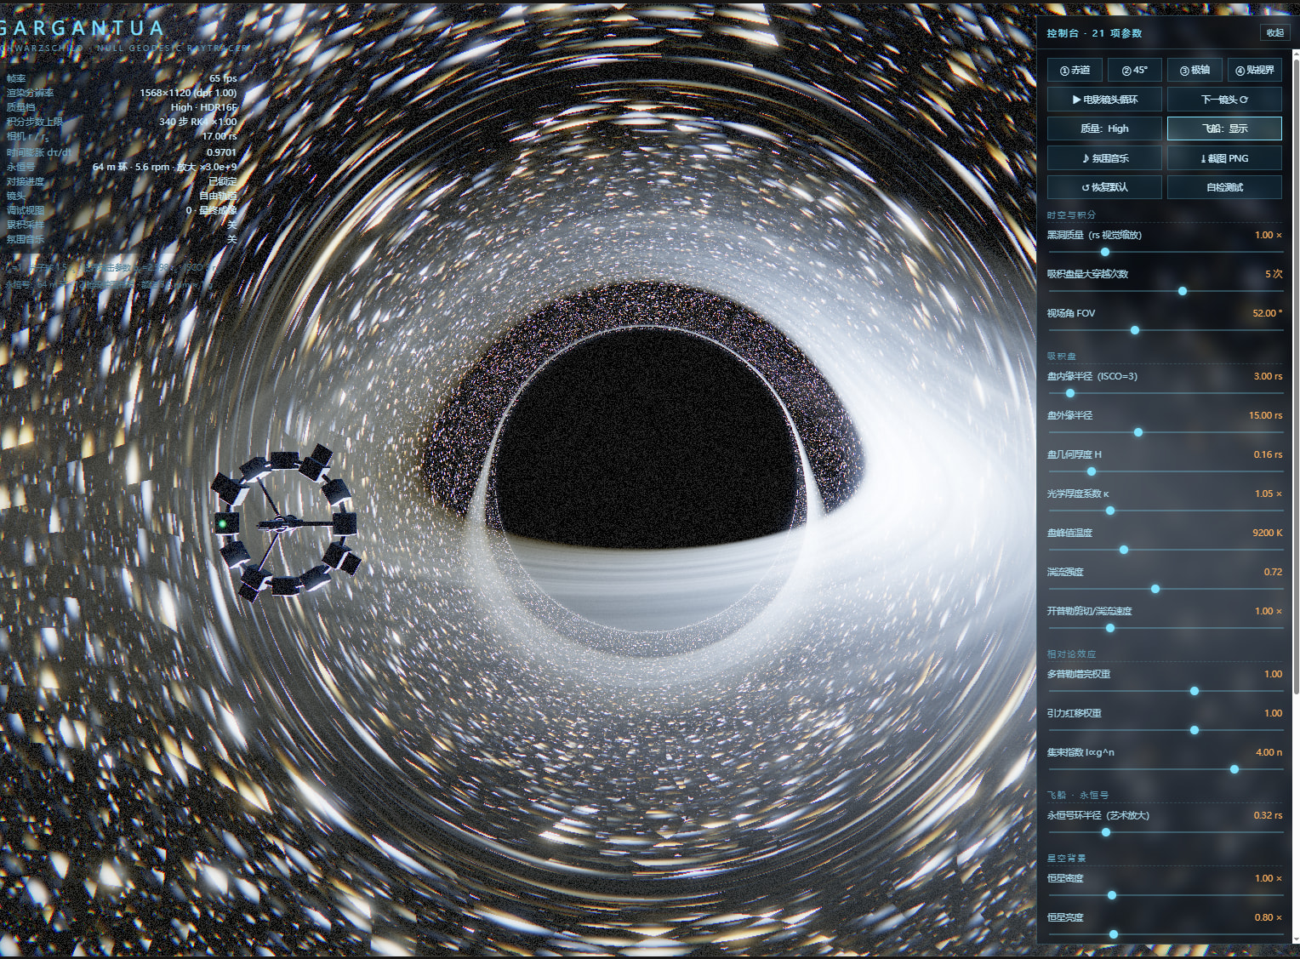Switch to the ③ 极轴 view preset

1195,70
